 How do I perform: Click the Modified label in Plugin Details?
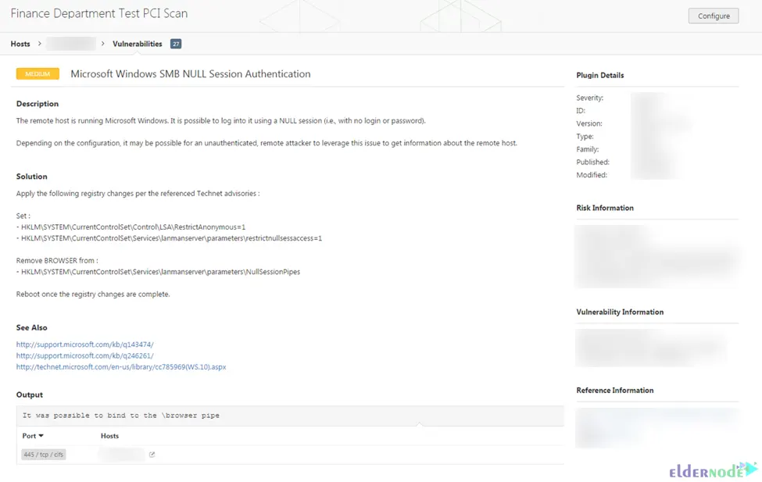point(592,175)
